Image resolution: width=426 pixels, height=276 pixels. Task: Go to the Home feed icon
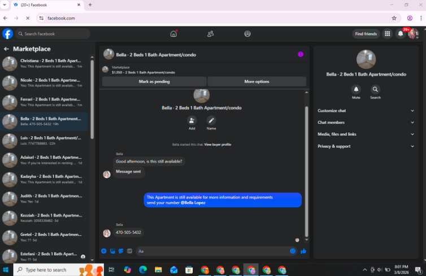tap(173, 34)
